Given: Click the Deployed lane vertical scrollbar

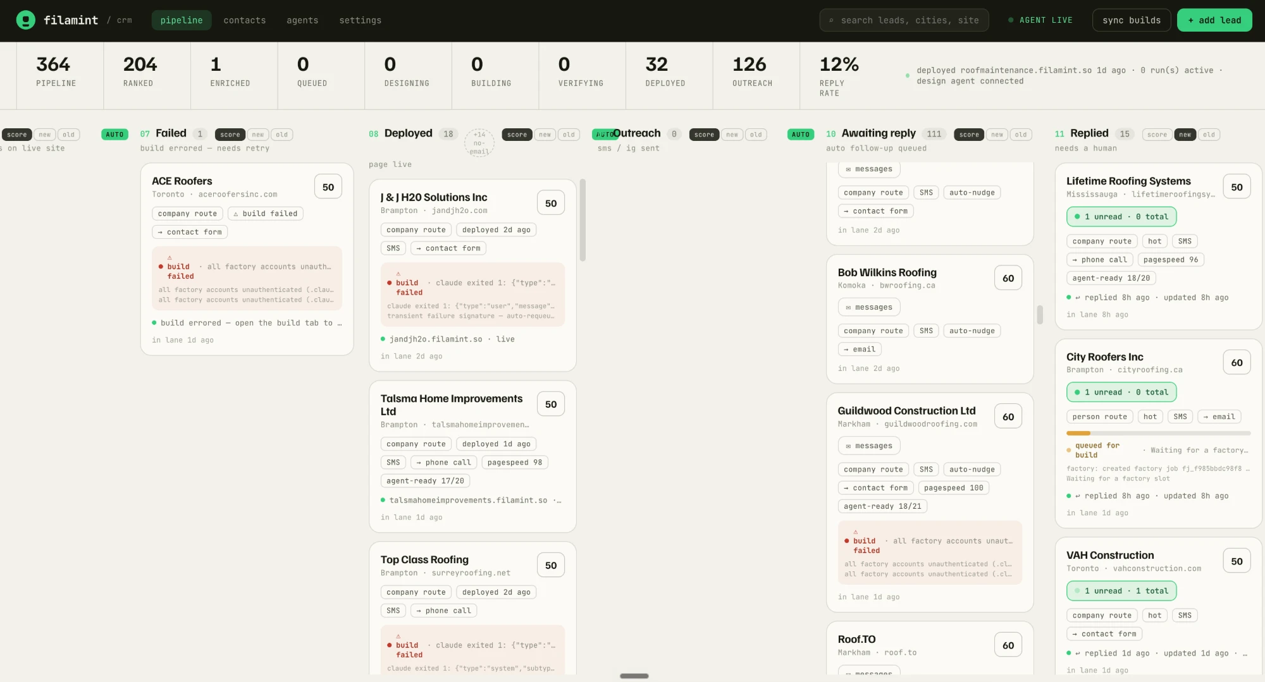Looking at the screenshot, I should [x=583, y=220].
